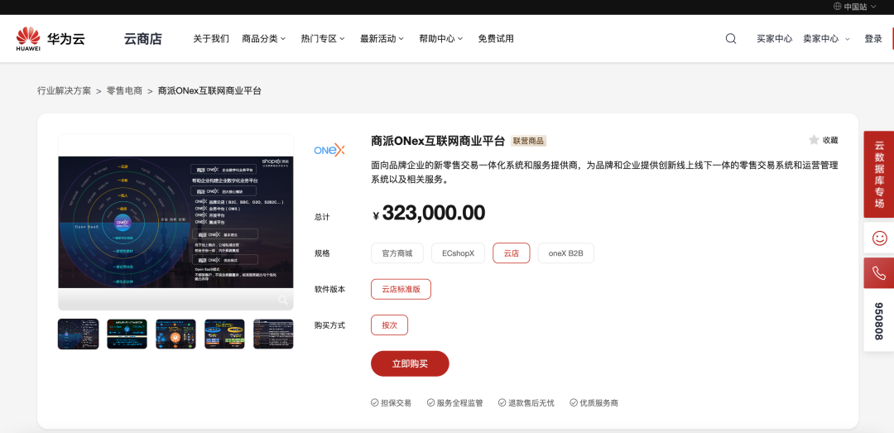This screenshot has width=894, height=433.
Task: Open the 云数据库专场 side banner
Action: pyautogui.click(x=879, y=174)
